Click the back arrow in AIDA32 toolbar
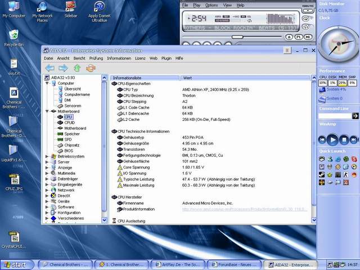Screen dimensions: 360x270 (50, 68)
